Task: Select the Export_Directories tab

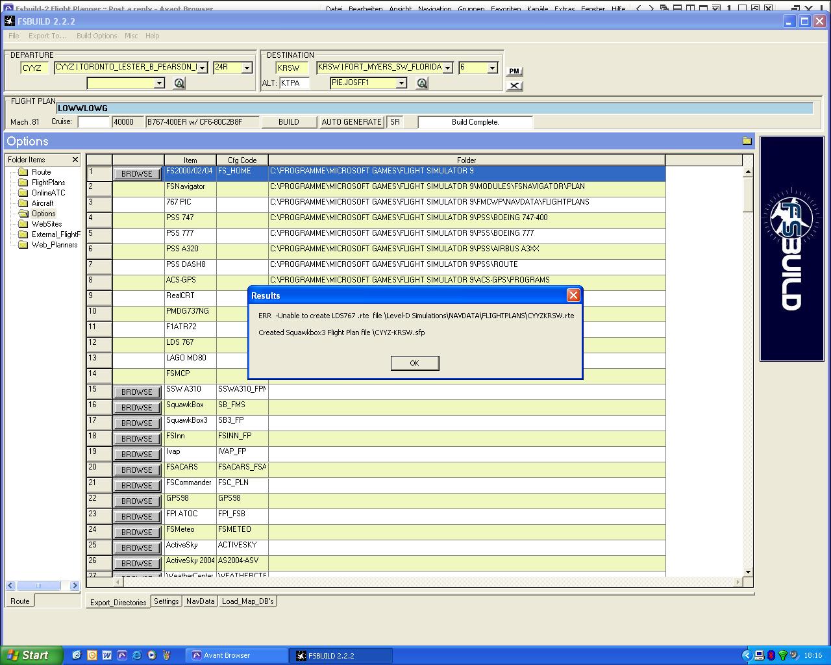Action: pyautogui.click(x=118, y=602)
